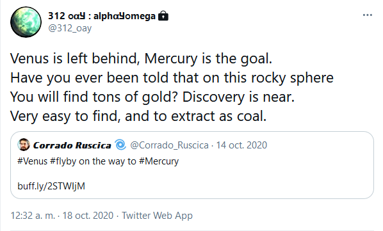Viewport: 383px width, 231px height.
Task: Click the 12:32 a. m. timestamp
Action: [33, 216]
